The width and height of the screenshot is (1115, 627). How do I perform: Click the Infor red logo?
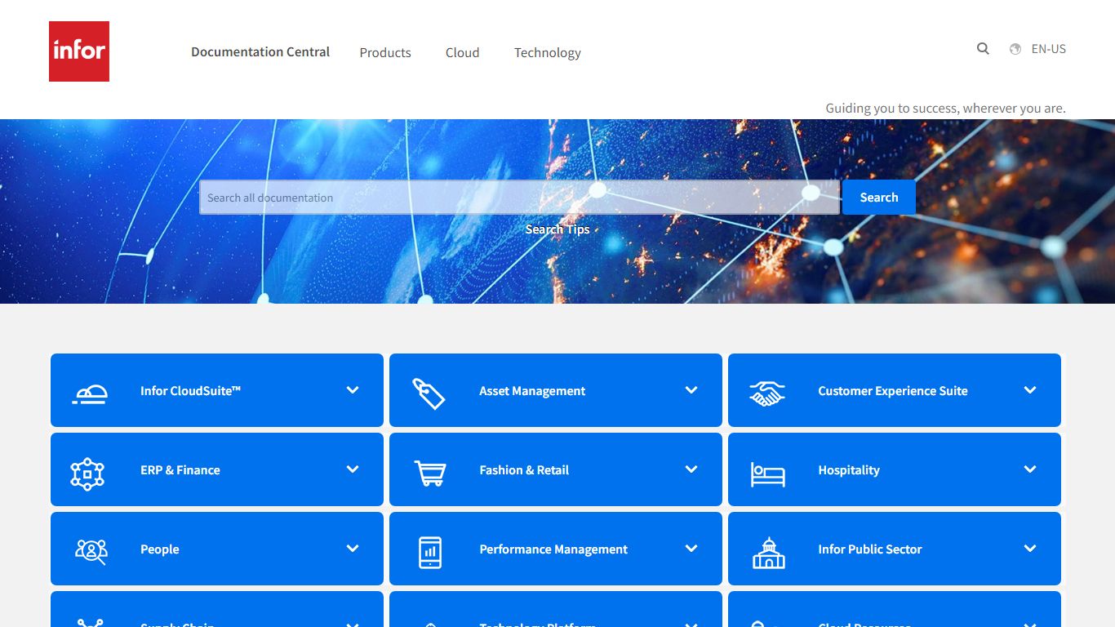pos(79,51)
